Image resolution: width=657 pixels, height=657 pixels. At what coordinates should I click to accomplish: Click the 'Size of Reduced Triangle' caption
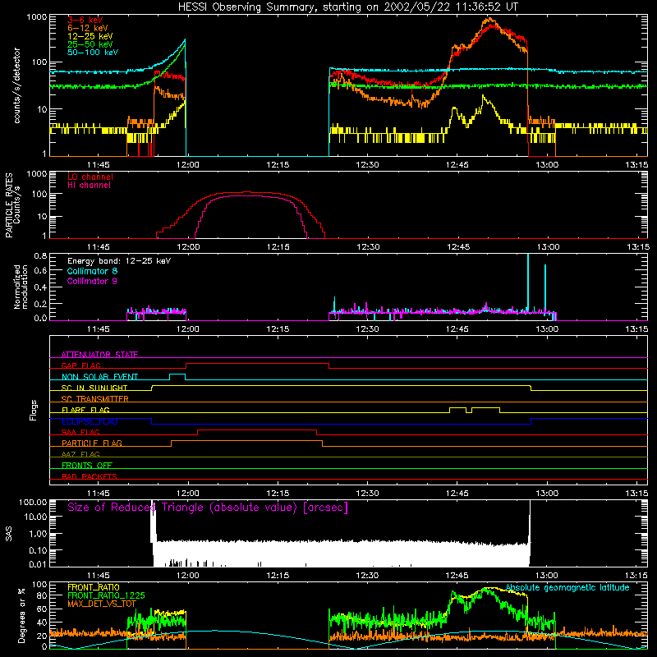click(208, 508)
